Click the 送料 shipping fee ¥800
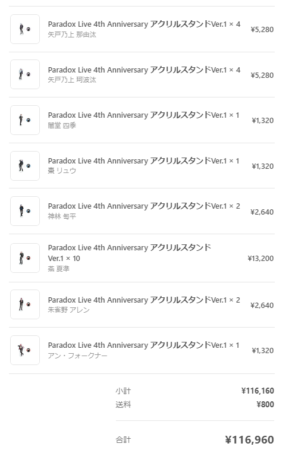The height and width of the screenshot is (456, 295). coord(265,404)
